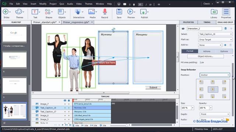Open the File menu

click(11, 4)
